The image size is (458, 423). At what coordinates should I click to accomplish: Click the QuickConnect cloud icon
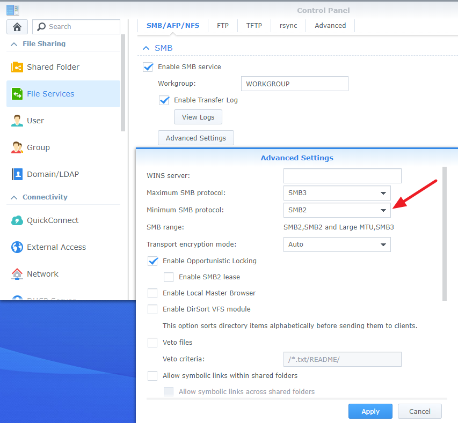pyautogui.click(x=17, y=220)
